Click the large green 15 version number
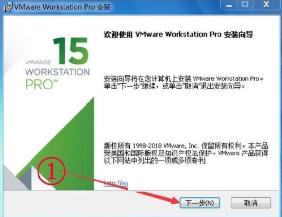This screenshot has height=217, width=282. 71,51
